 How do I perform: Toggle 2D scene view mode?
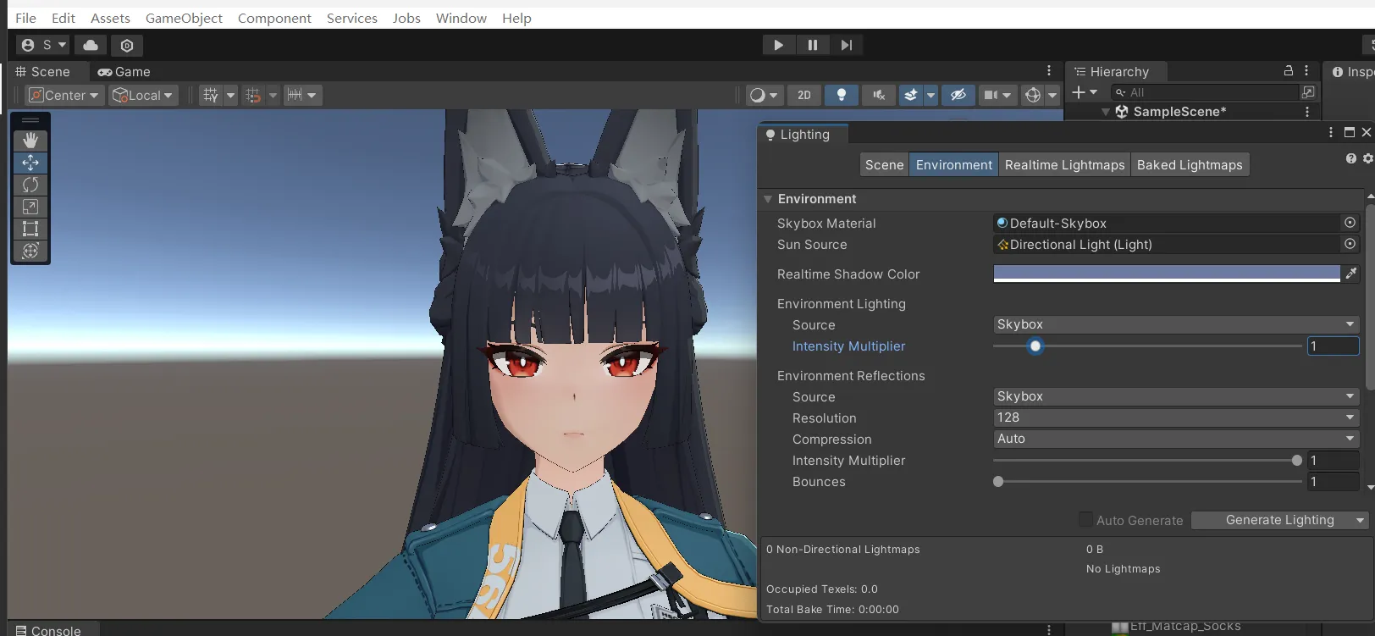pyautogui.click(x=804, y=95)
